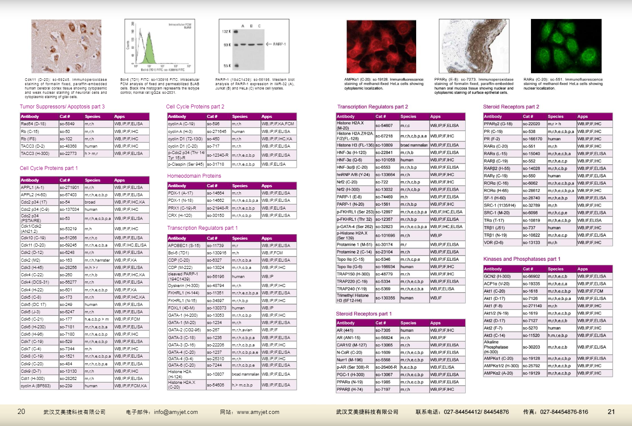Click the info@amyjet.com email address
The image size is (632, 426).
tap(176, 412)
